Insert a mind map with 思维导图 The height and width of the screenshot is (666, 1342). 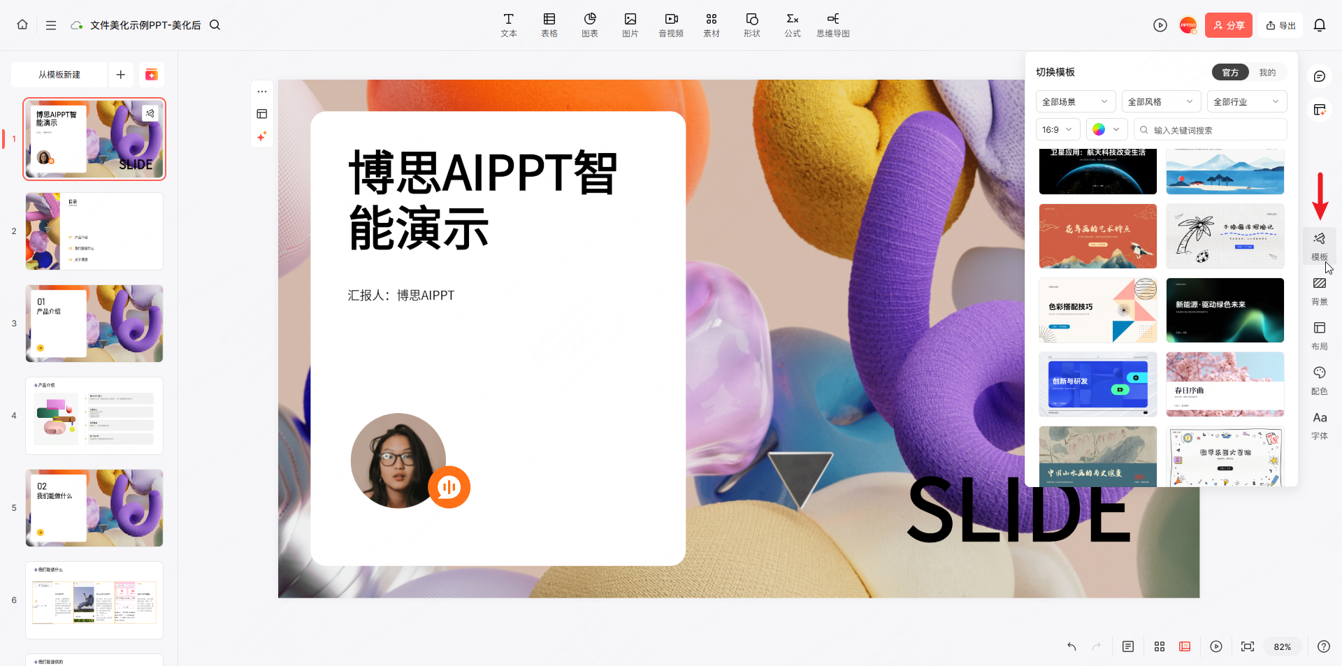(833, 25)
